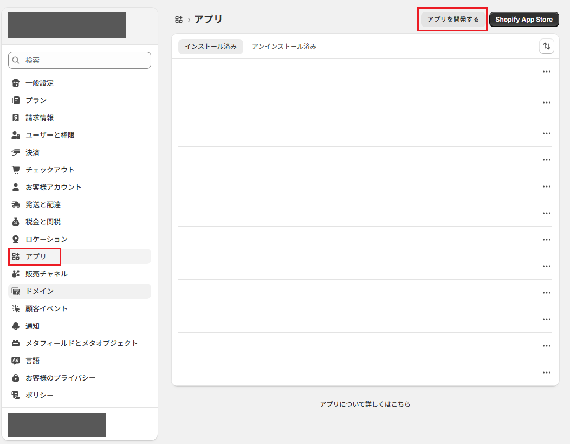Open 税金と関税 page
Screen dimensions: 570x444
point(79,222)
